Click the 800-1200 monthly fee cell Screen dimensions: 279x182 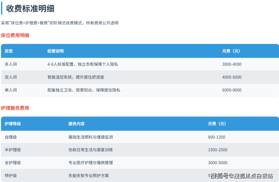coord(216,137)
